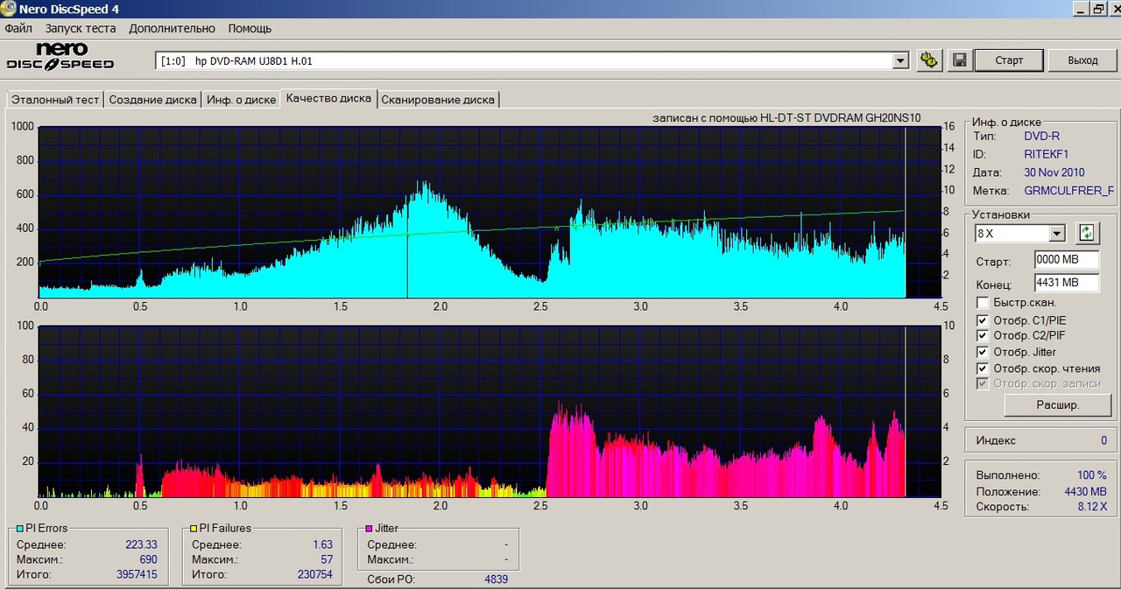
Task: Click the refresh speed icon beside 8 X
Action: pos(1087,233)
